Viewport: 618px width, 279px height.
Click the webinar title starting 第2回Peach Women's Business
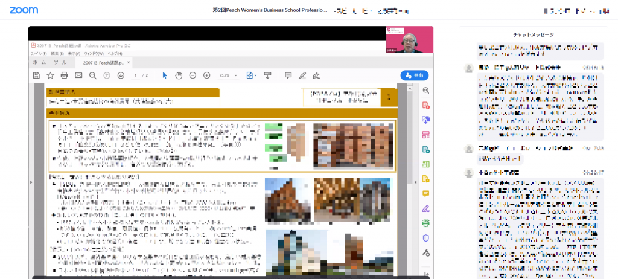point(270,10)
